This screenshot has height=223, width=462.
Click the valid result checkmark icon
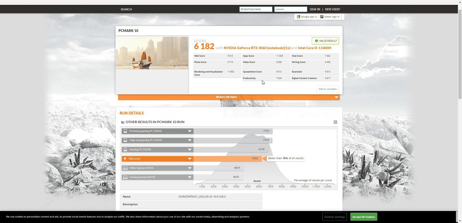point(316,41)
